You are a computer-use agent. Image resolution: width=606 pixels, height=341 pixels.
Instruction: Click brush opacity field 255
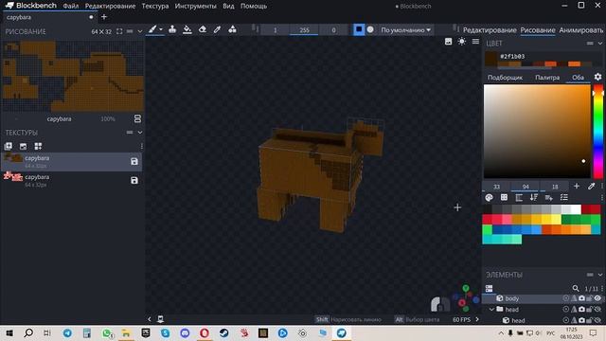pyautogui.click(x=304, y=29)
